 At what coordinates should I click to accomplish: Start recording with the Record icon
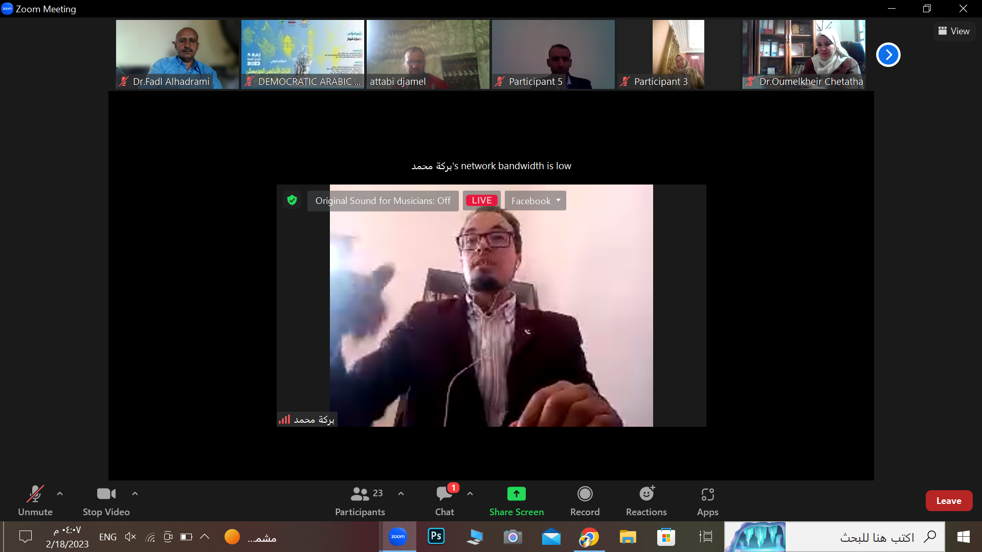[x=585, y=494]
